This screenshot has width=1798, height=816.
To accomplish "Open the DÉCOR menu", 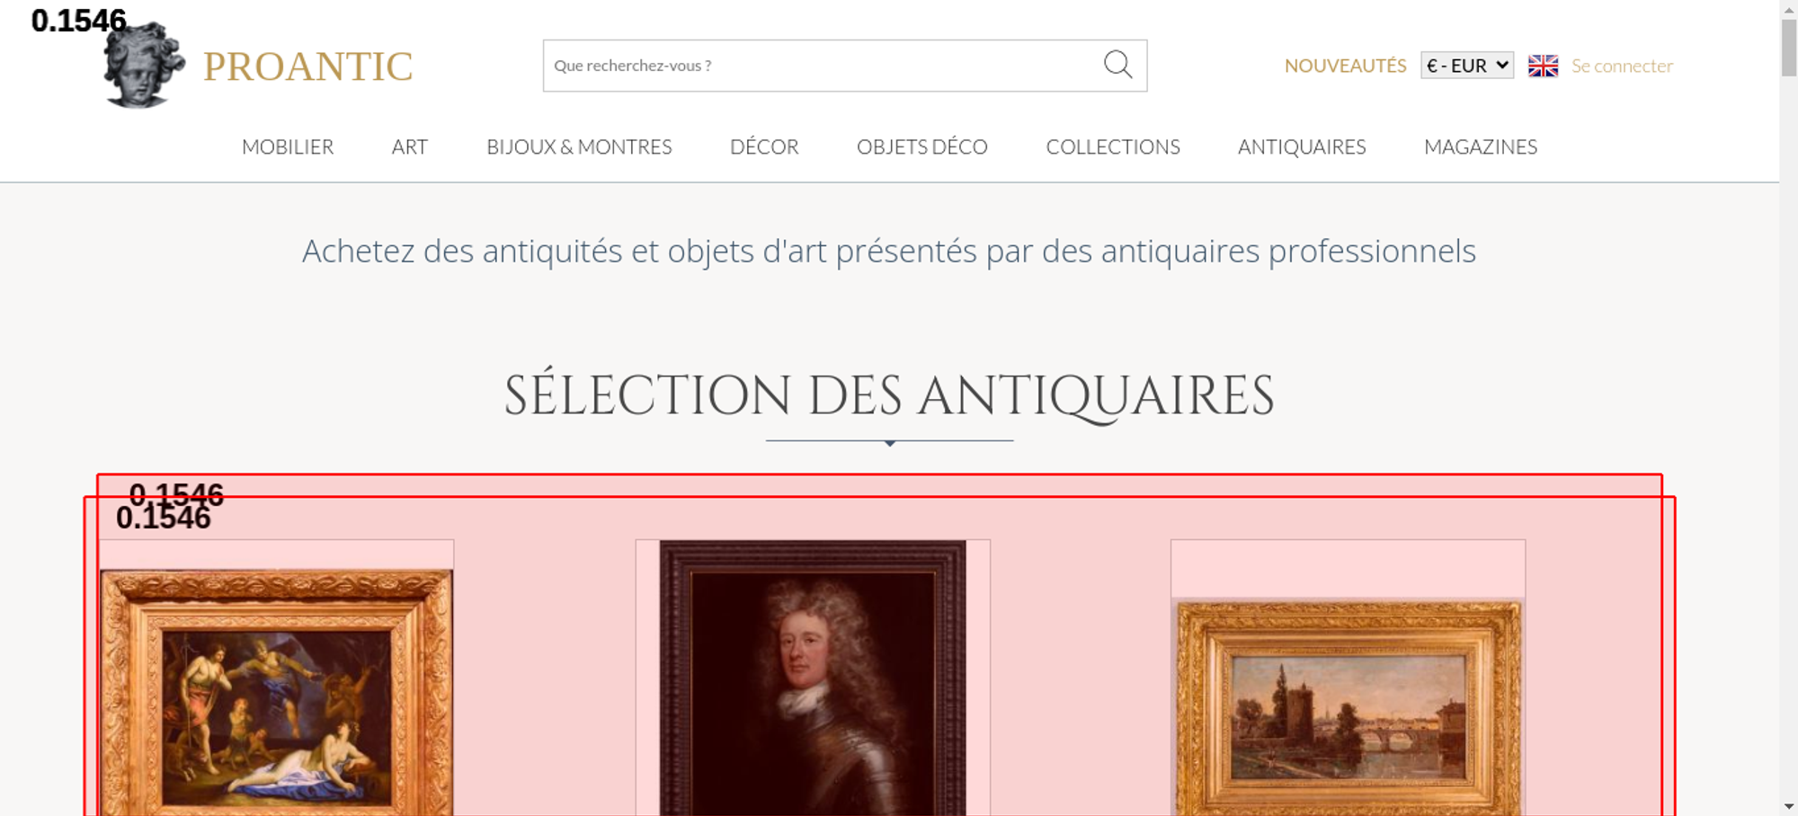I will 764,146.
